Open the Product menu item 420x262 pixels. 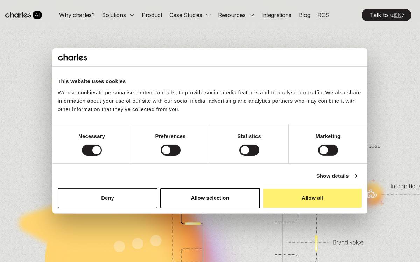point(152,15)
